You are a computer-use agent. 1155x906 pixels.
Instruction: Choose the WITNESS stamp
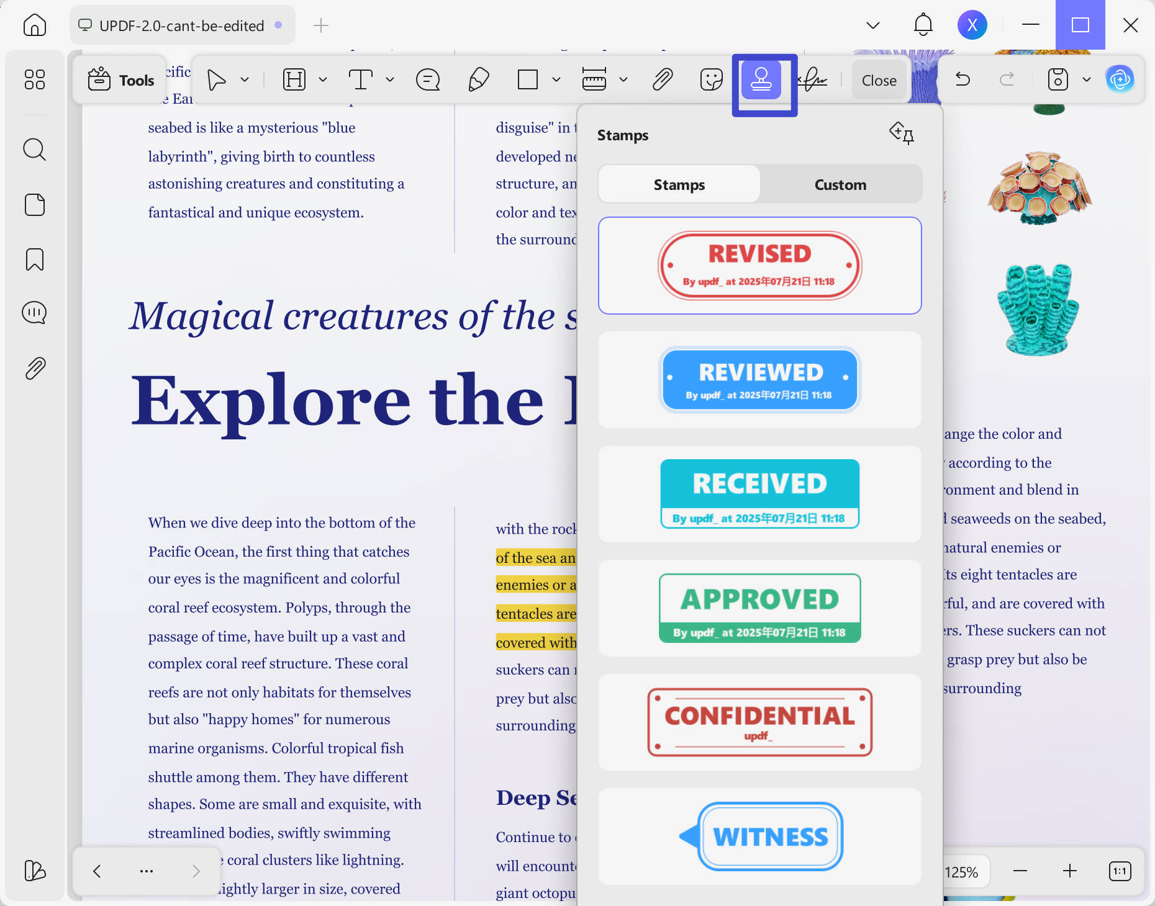(x=760, y=836)
